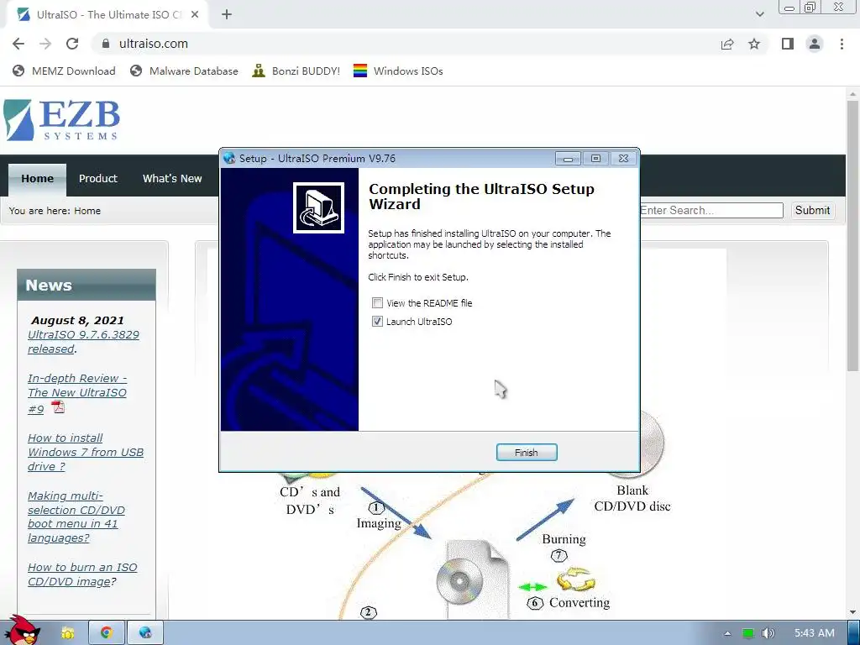Click the browser forward arrow
This screenshot has width=860, height=645.
[x=45, y=44]
